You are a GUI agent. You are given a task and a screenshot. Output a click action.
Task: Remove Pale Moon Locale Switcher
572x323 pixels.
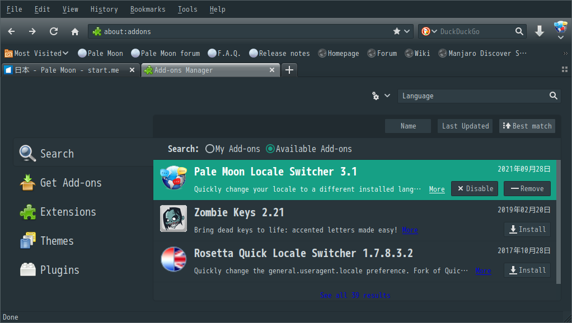[x=527, y=189]
